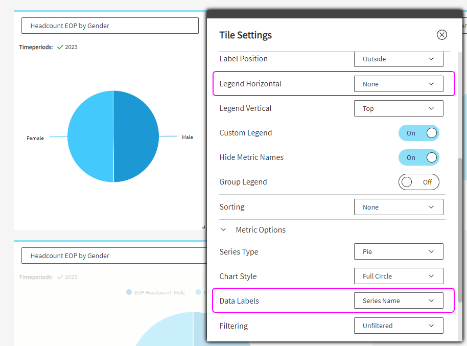This screenshot has width=467, height=346.
Task: Open the Chart Style dropdown
Action: click(x=398, y=276)
